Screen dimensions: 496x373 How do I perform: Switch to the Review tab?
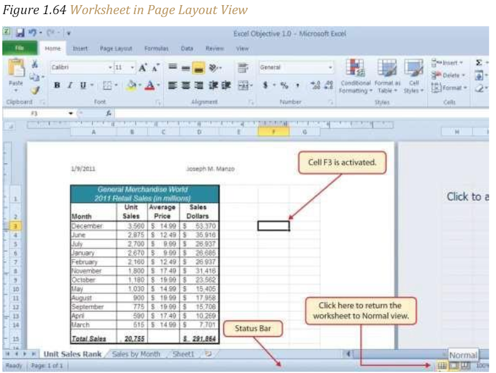click(x=214, y=49)
